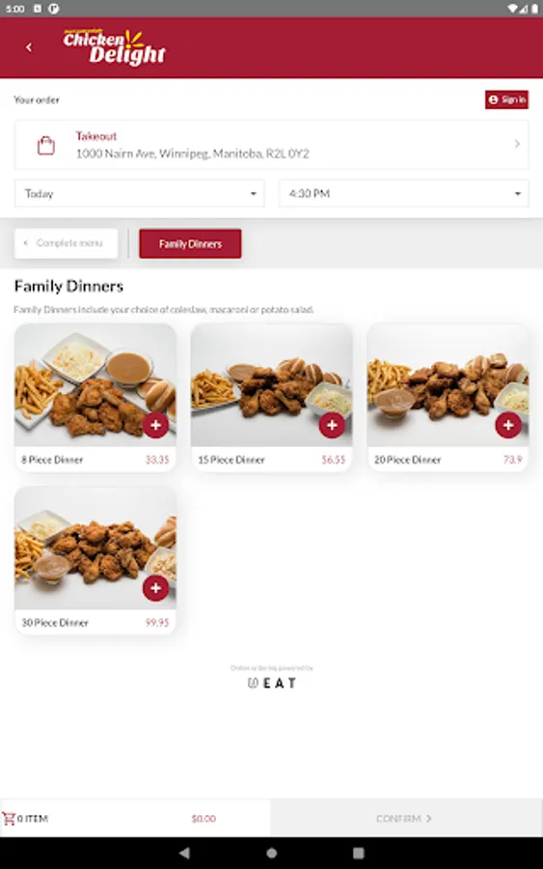Open the 4:30 PM time dropdown
The image size is (543, 869).
[x=404, y=193]
